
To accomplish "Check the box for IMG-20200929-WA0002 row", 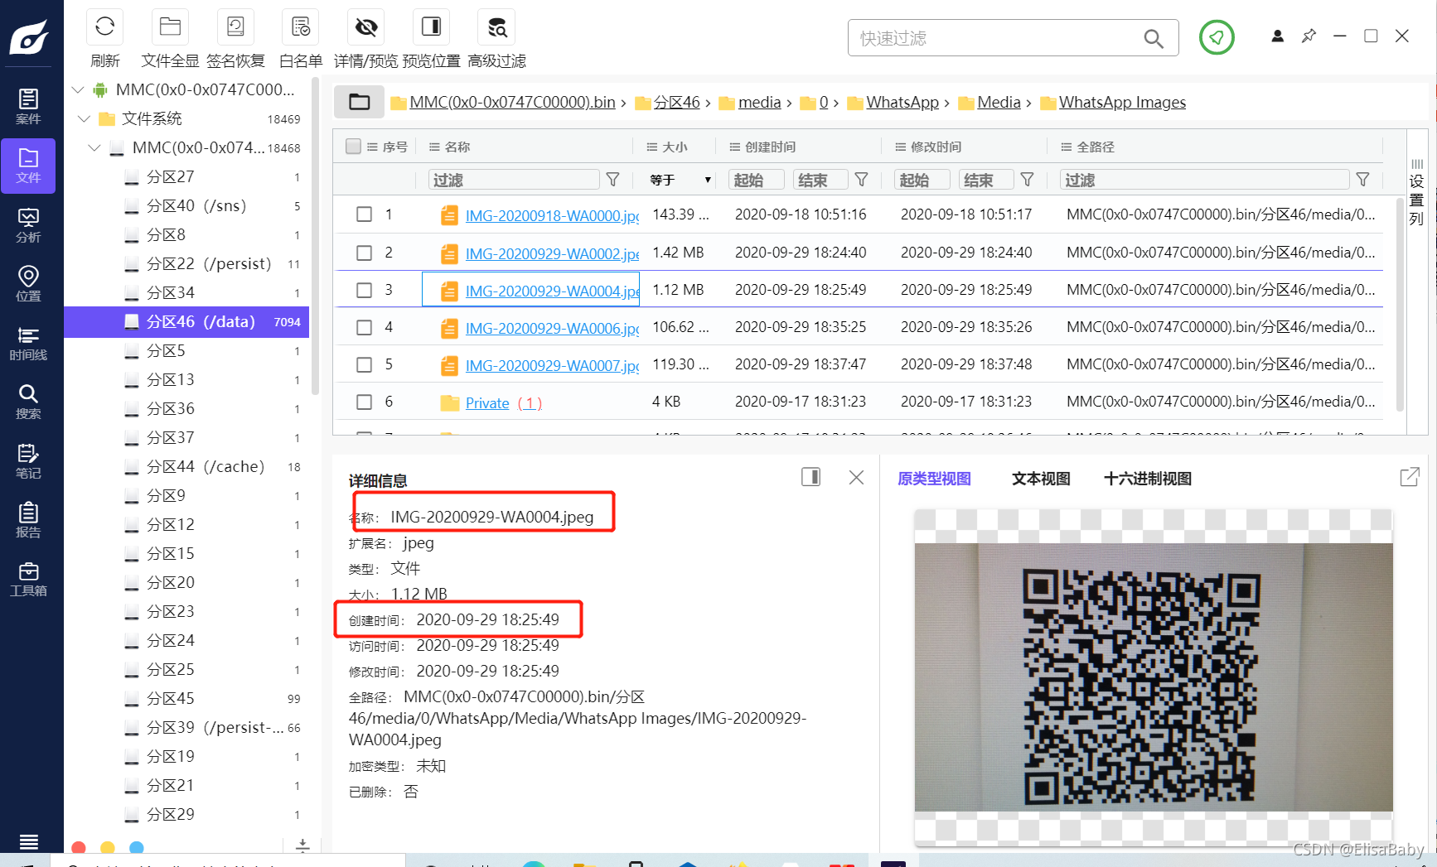I will (364, 253).
